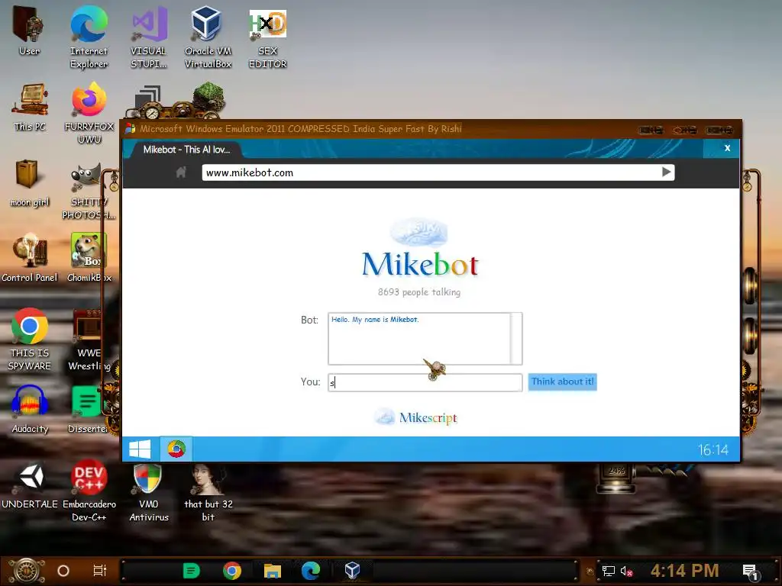The height and width of the screenshot is (586, 782).
Task: Click the 4:14 PM taskbar clock
Action: [x=685, y=571]
